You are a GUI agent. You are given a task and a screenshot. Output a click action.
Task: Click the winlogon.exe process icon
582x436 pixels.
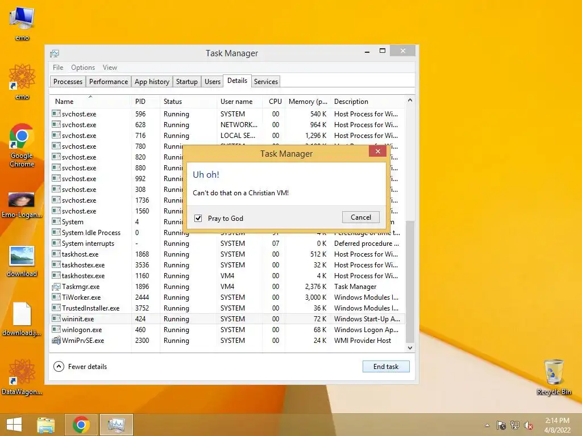[56, 330]
